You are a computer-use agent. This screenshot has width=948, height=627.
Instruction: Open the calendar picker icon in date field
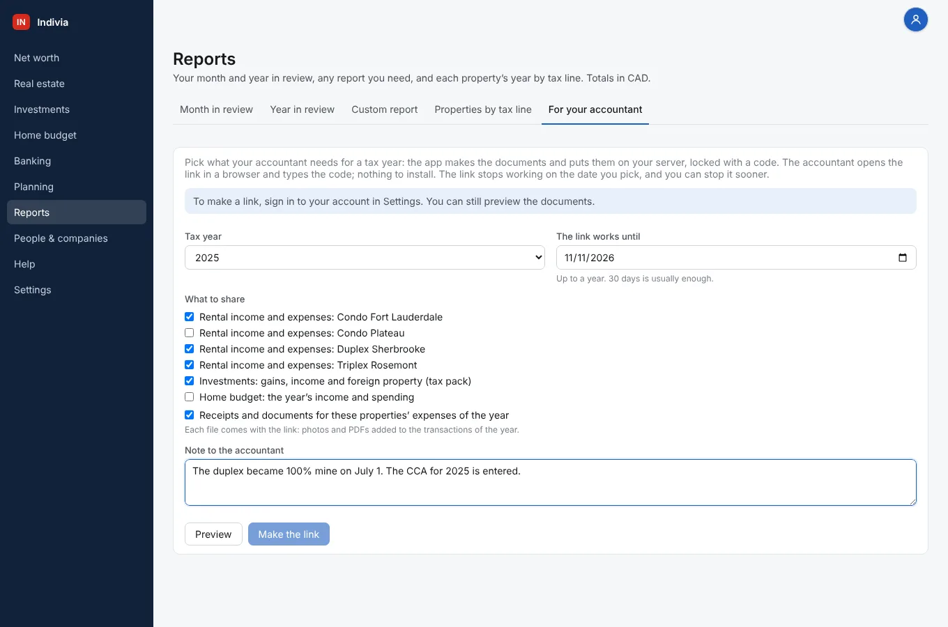click(903, 258)
